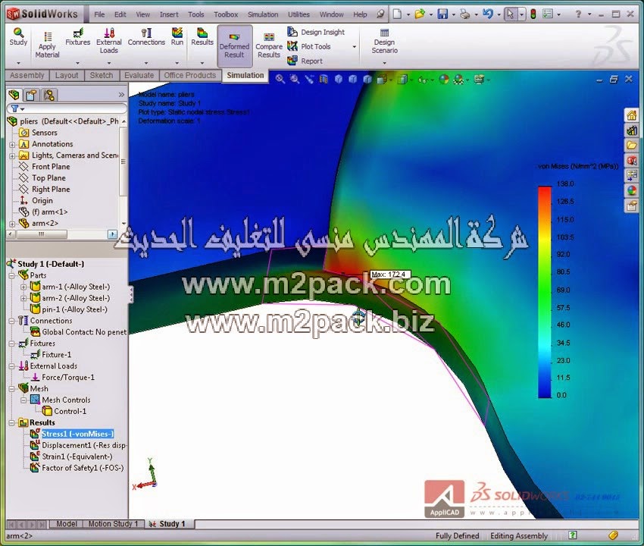Select the Zoom to Area tool
644x546 pixels.
[x=295, y=79]
